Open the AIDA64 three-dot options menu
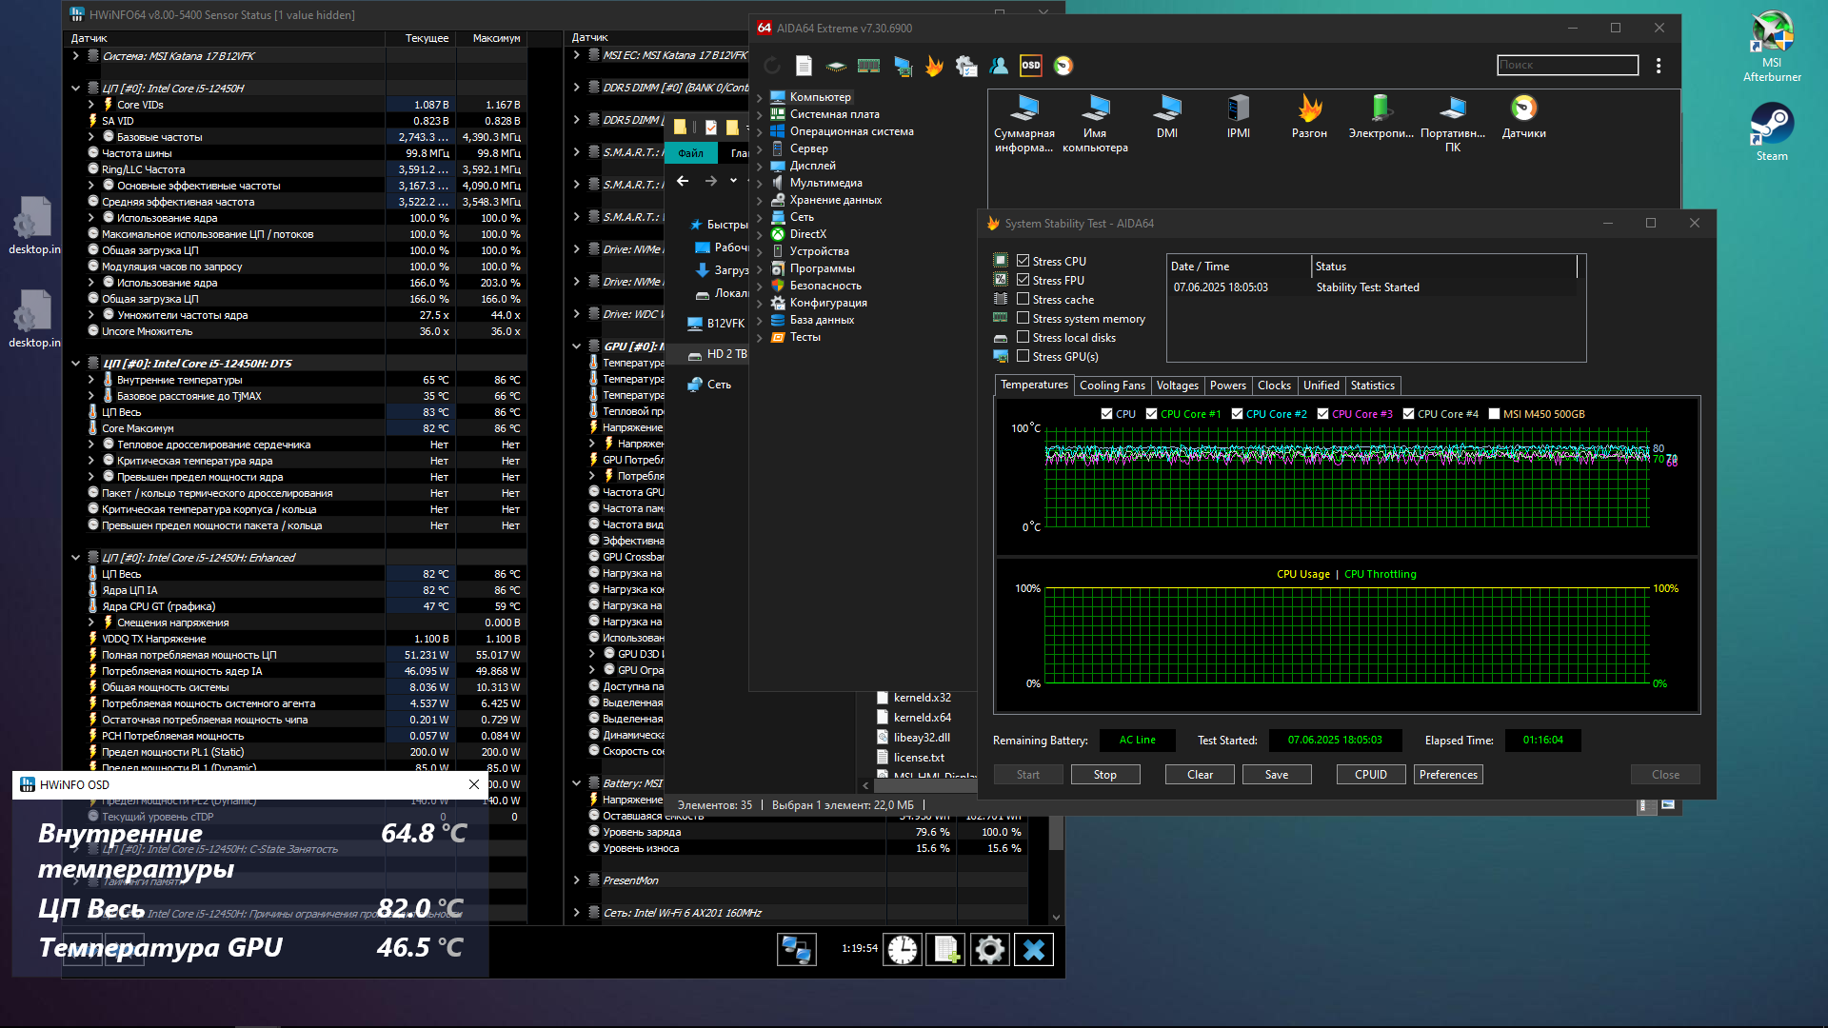 [x=1659, y=66]
